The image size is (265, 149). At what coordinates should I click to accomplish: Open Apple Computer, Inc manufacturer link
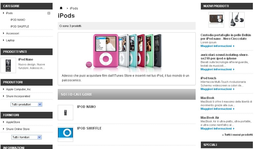18,89
